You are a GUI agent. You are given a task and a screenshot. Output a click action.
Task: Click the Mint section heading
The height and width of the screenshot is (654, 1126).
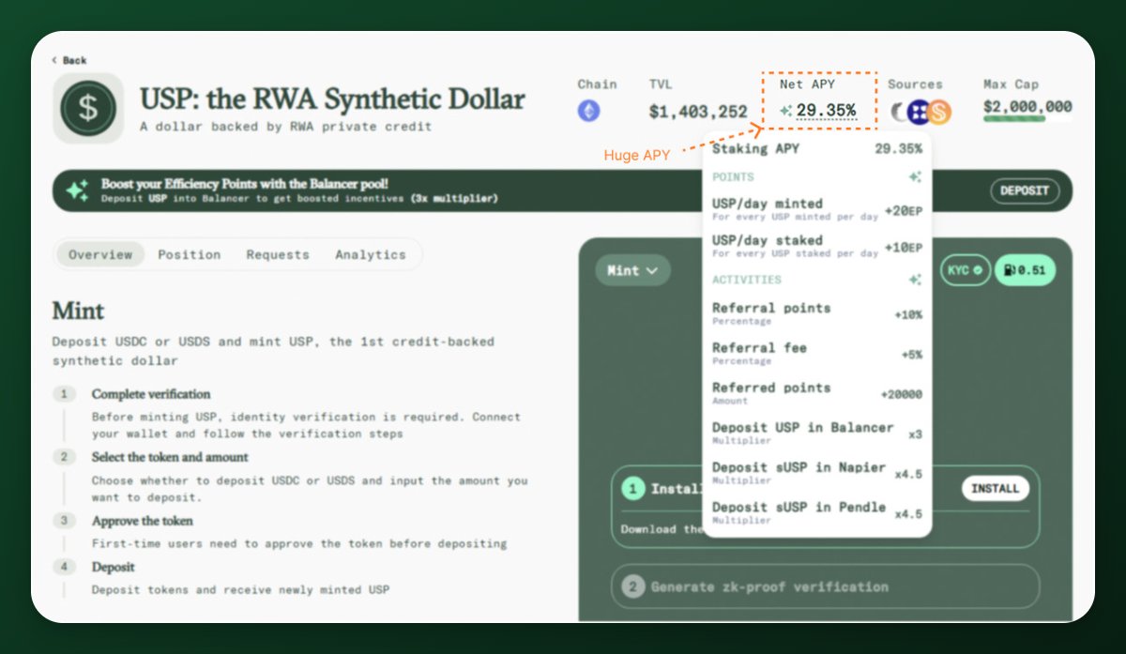coord(79,311)
